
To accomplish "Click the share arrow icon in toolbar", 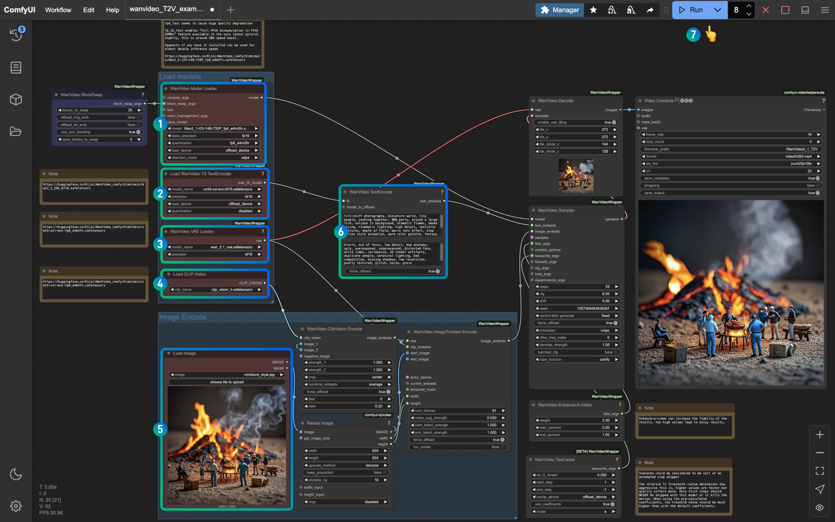I will 650,10.
